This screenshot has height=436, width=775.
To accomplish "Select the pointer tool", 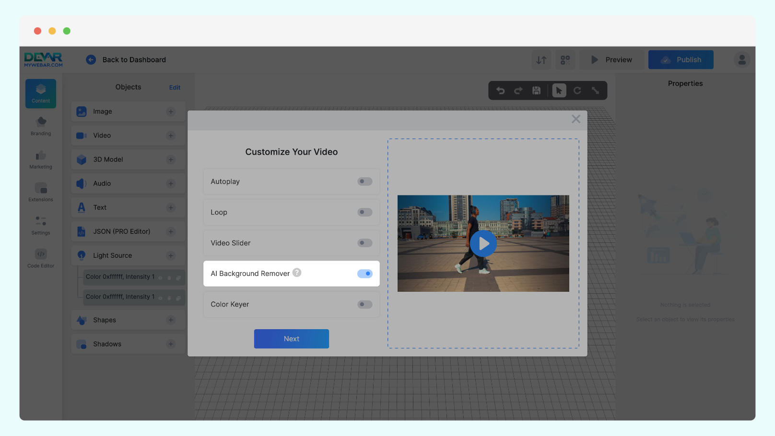I will (559, 91).
